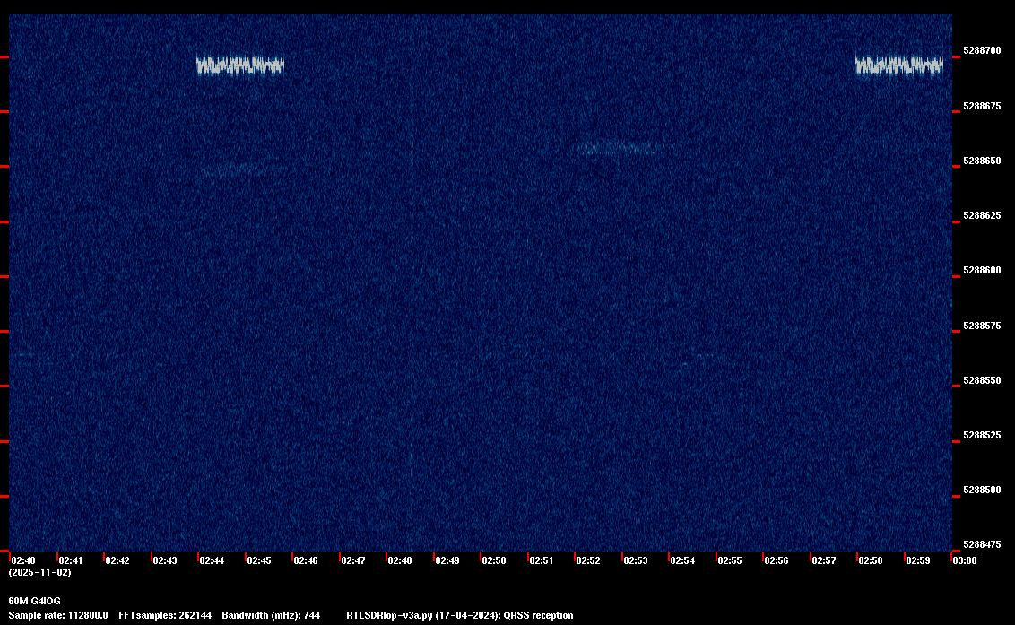Click the 5288600 frequency label
This screenshot has width=1015, height=625.
982,270
